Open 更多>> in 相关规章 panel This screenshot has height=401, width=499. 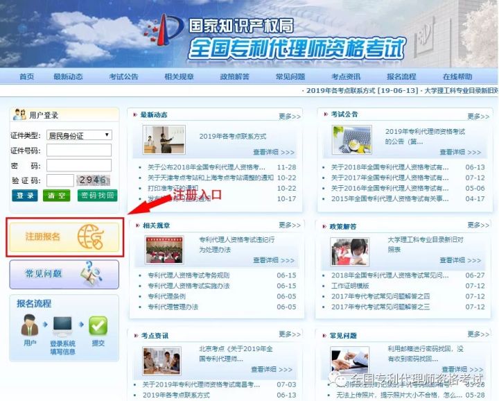(x=290, y=225)
